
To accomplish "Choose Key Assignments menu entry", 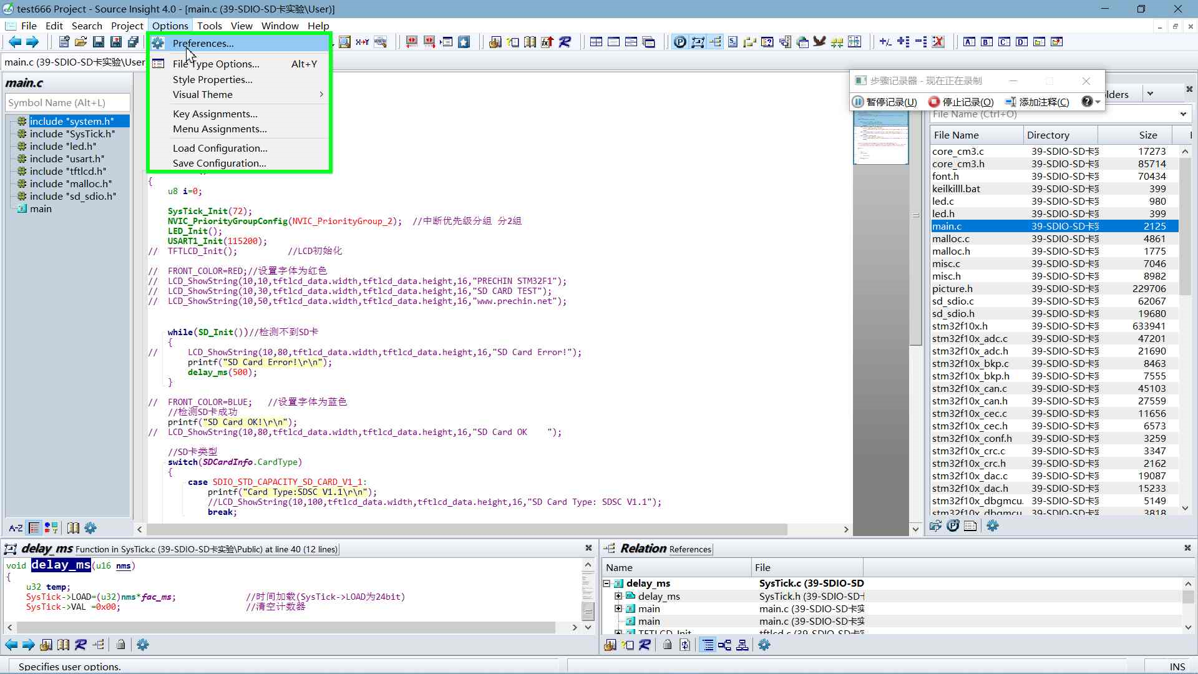I will (240, 114).
